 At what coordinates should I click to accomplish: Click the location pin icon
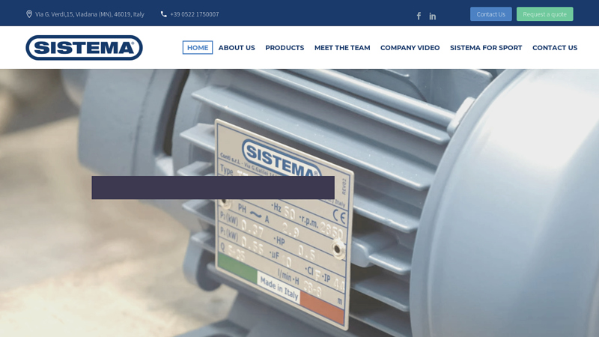point(29,14)
